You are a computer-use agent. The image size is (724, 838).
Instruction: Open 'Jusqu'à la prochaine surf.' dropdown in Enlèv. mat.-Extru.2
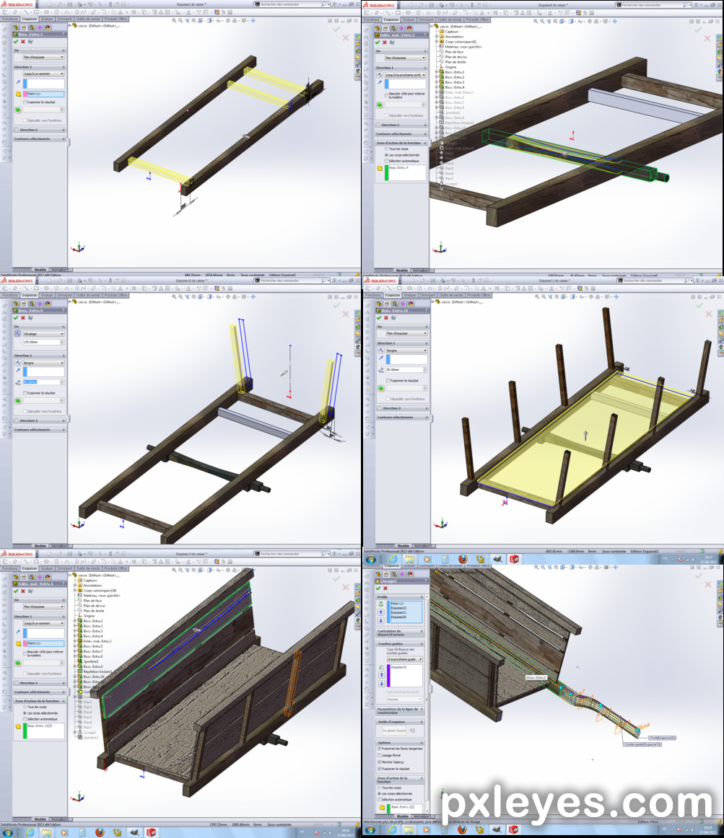pos(405,75)
